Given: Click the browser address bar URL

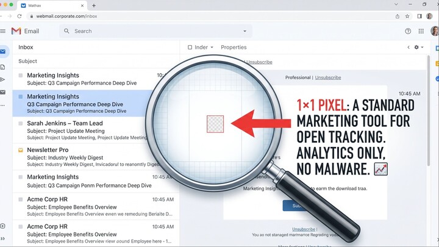Looking at the screenshot, I should click(66, 16).
